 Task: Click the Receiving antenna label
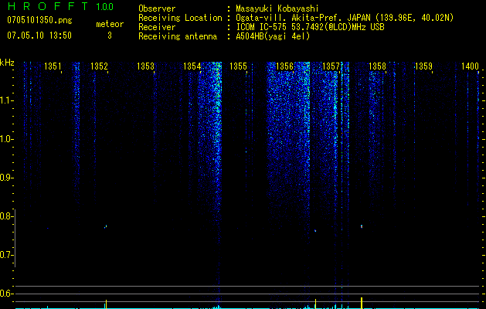178,36
